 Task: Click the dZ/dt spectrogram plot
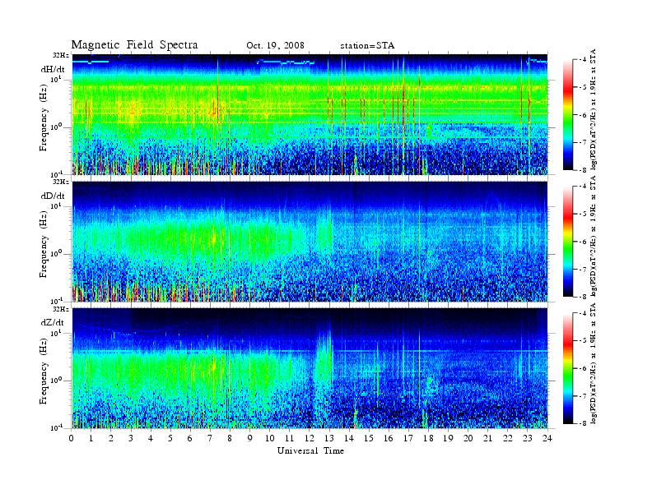[310, 368]
